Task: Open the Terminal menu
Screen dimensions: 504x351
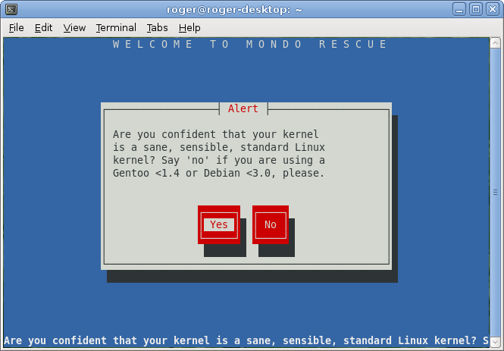Action: pos(116,28)
